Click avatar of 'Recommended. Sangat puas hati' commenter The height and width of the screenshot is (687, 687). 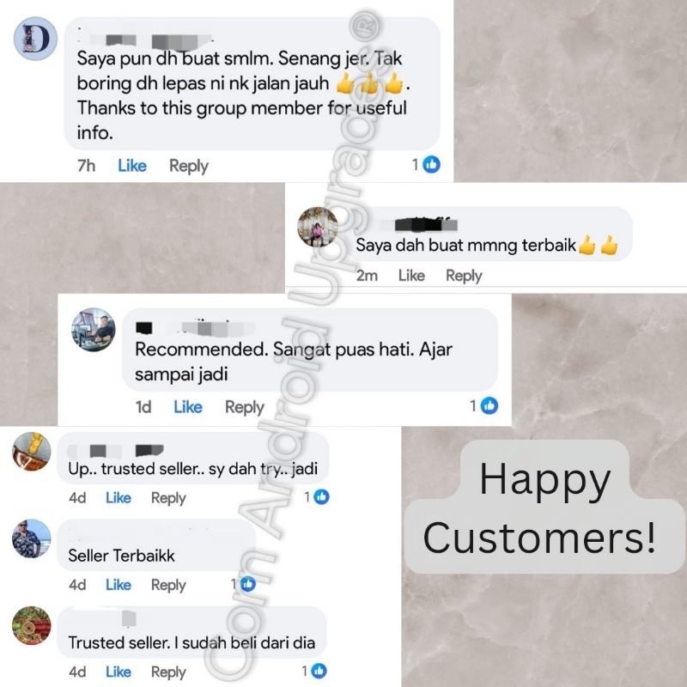(94, 330)
